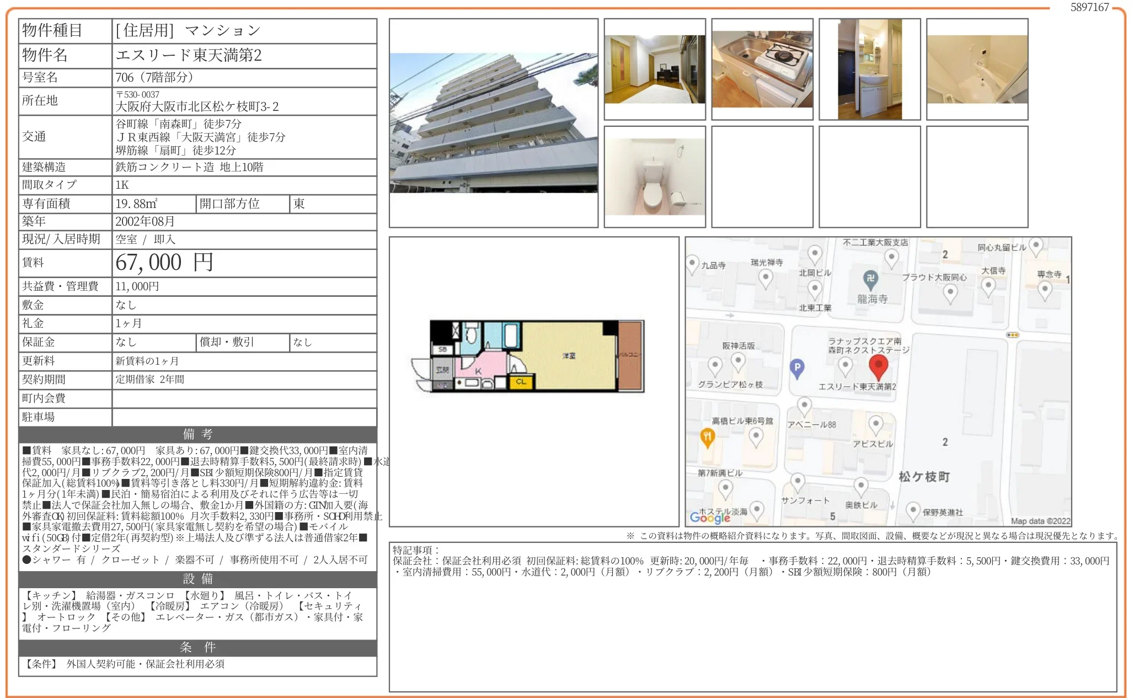This screenshot has height=698, width=1134.
Task: Open the bedroom interior photo
Action: 654,70
